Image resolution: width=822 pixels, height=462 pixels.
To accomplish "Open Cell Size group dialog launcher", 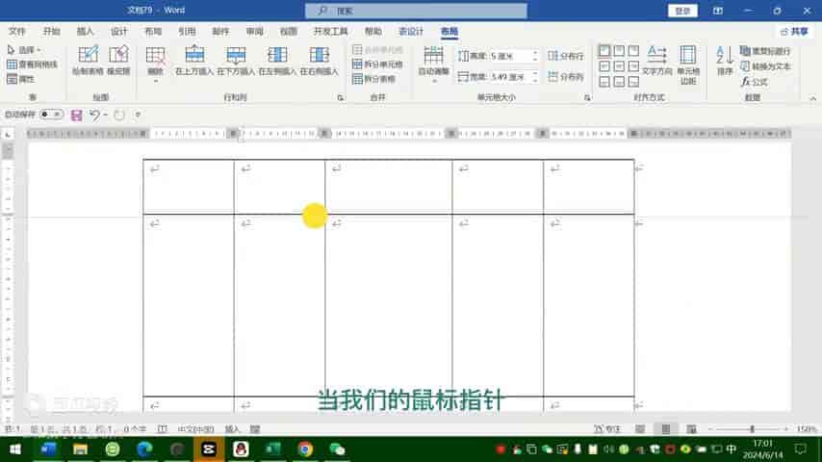I will tap(587, 97).
